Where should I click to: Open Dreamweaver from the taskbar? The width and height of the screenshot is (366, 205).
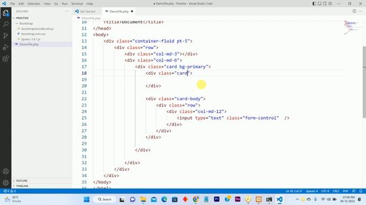click(238, 199)
